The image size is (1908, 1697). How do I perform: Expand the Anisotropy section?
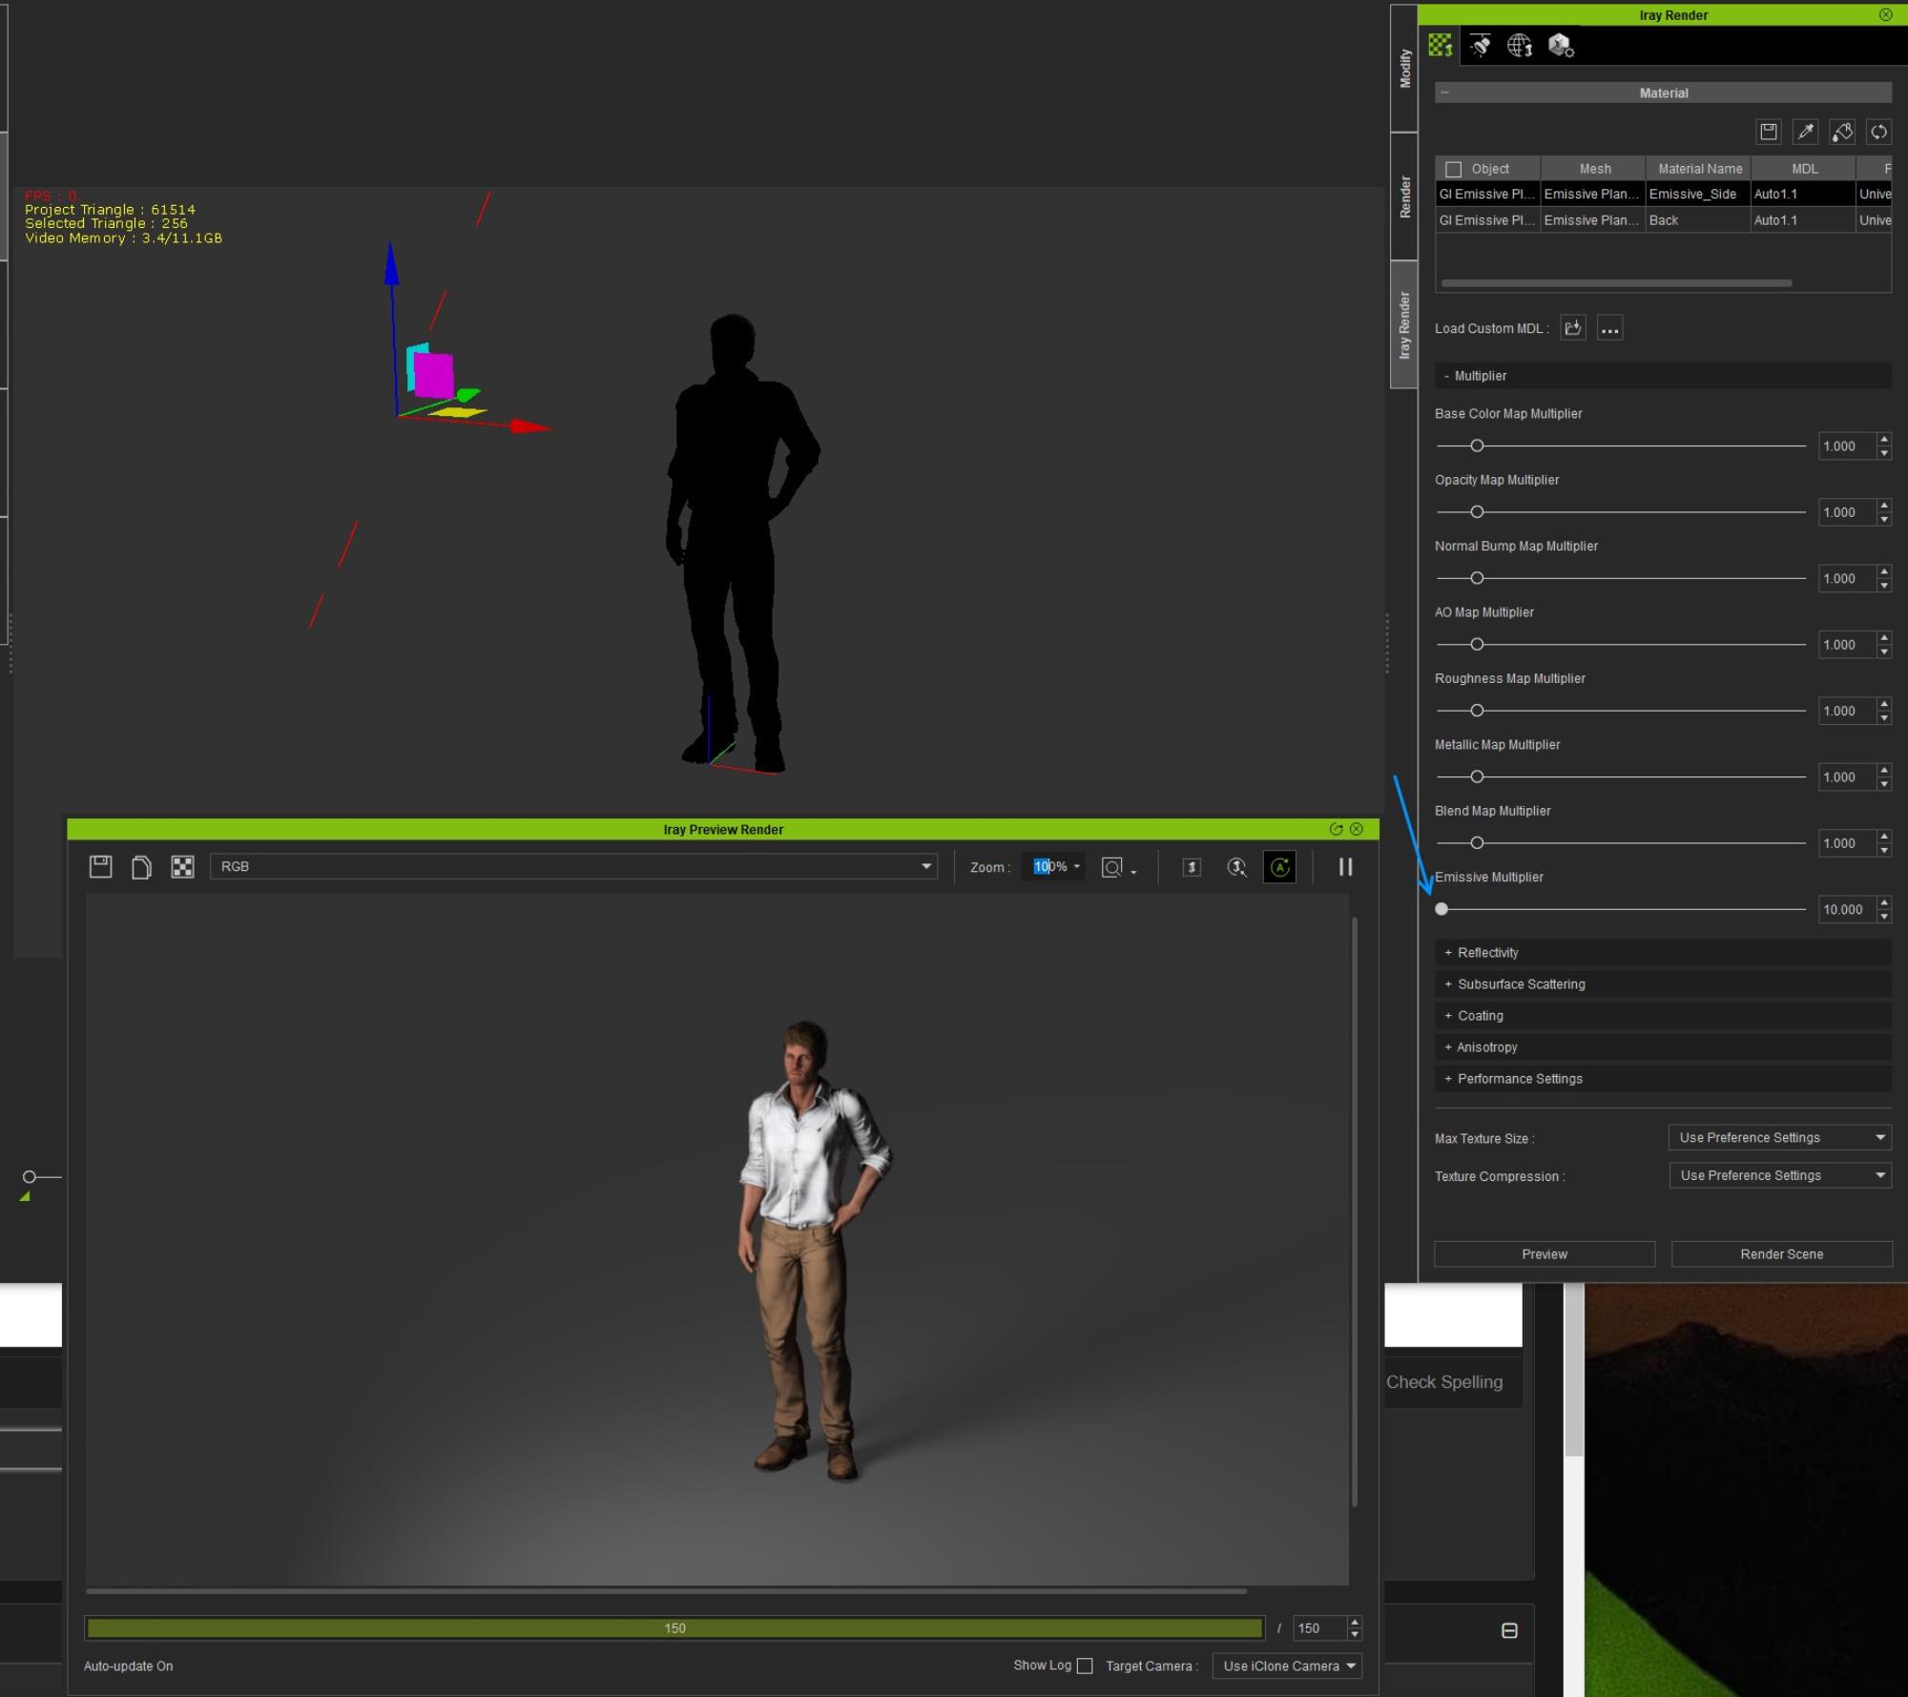1663,1046
